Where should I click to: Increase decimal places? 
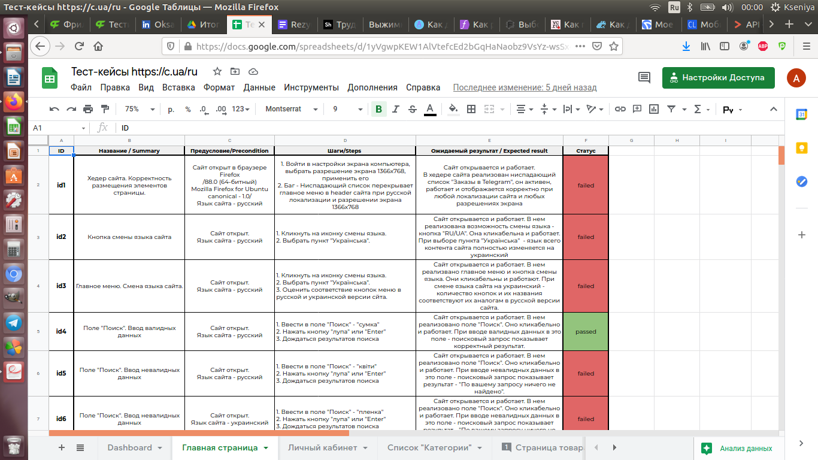(220, 109)
